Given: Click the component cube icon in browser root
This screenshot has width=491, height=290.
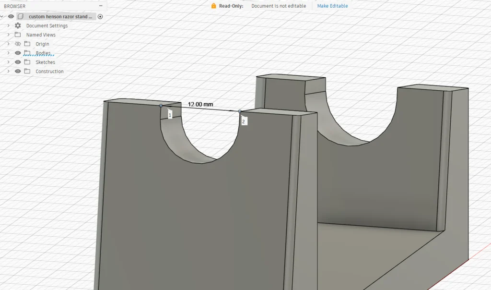Looking at the screenshot, I should tap(20, 16).
